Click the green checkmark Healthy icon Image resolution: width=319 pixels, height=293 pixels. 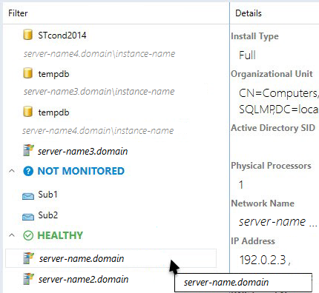coord(28,235)
